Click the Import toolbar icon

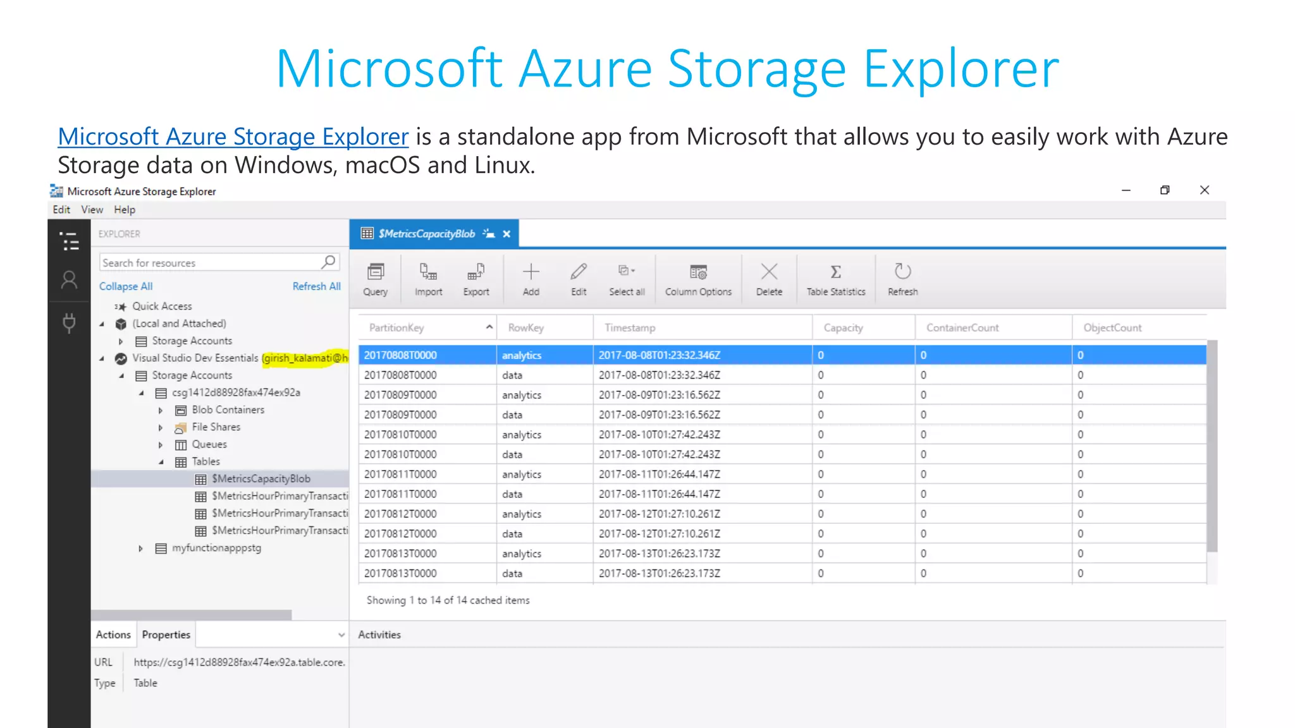[428, 272]
